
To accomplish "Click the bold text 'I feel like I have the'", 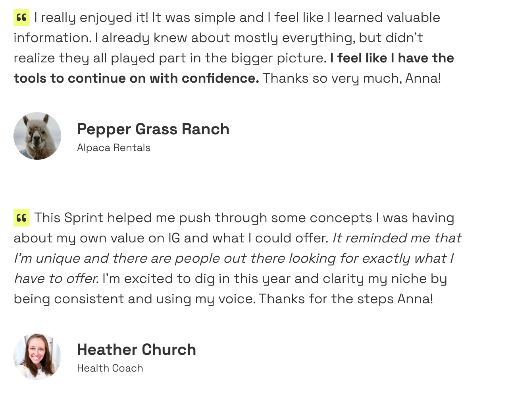I will 392,58.
